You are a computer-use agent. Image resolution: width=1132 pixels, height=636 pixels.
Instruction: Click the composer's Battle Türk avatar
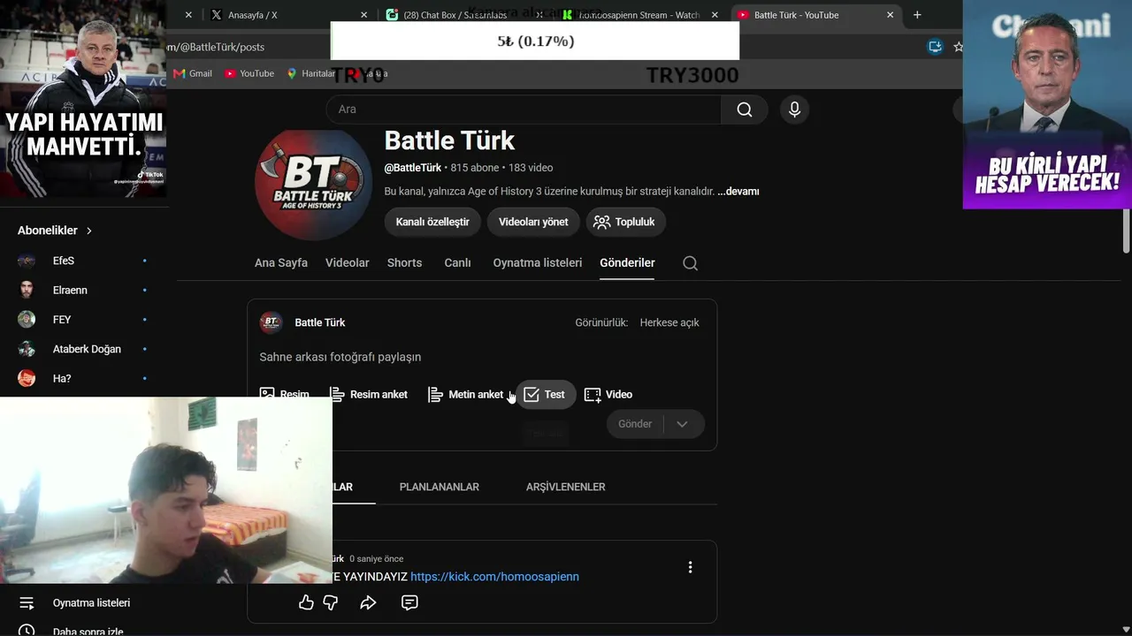pos(271,322)
